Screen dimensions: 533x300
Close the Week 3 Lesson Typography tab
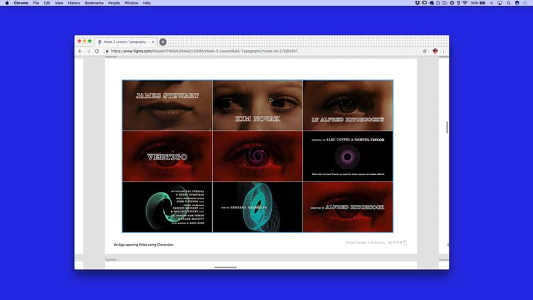(153, 42)
